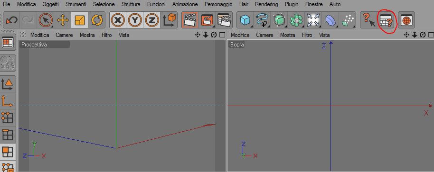Click the Undo arrow icon
434x172 pixels.
point(11,20)
